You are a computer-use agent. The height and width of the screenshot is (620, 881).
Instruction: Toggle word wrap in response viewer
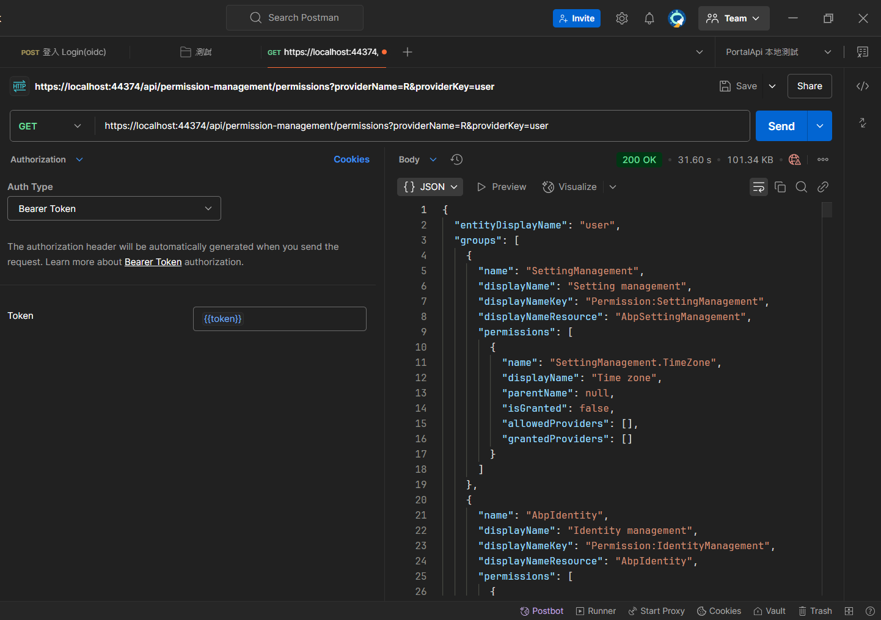[759, 187]
